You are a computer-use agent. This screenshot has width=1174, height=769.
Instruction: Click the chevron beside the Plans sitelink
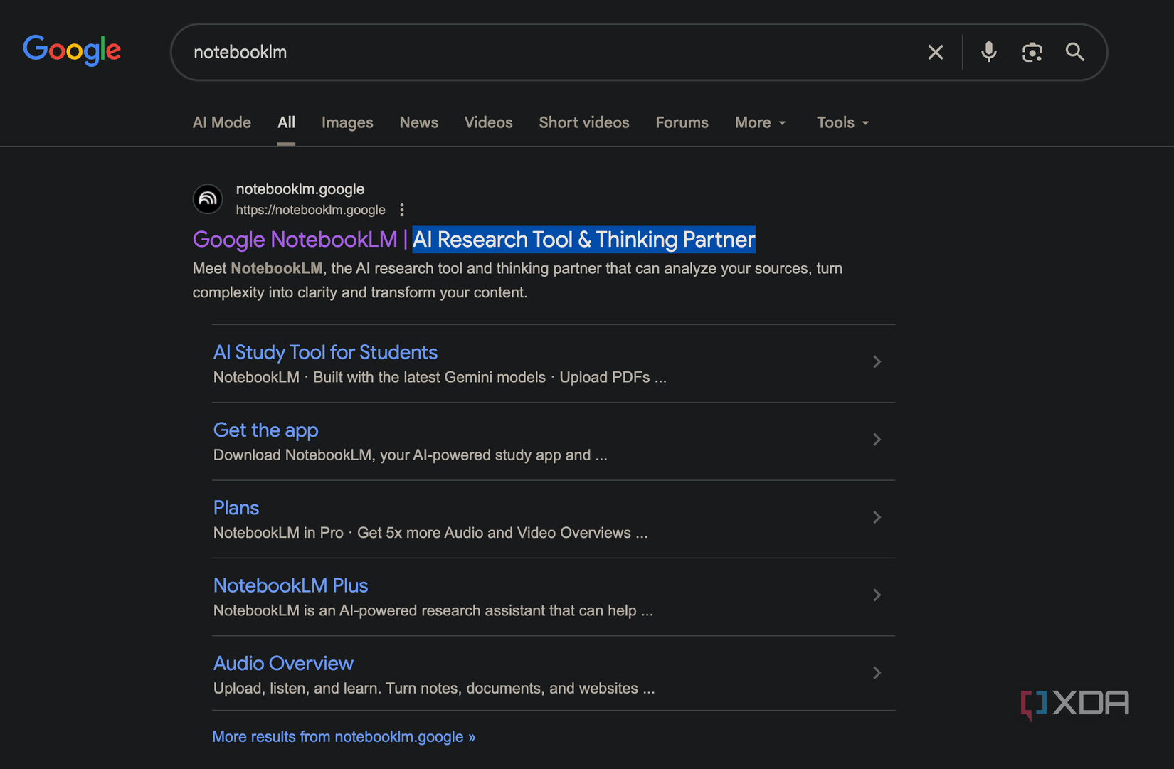(877, 517)
